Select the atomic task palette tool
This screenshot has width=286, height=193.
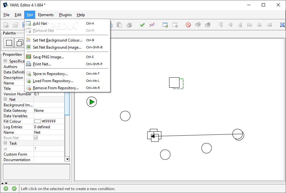[x=9, y=43]
